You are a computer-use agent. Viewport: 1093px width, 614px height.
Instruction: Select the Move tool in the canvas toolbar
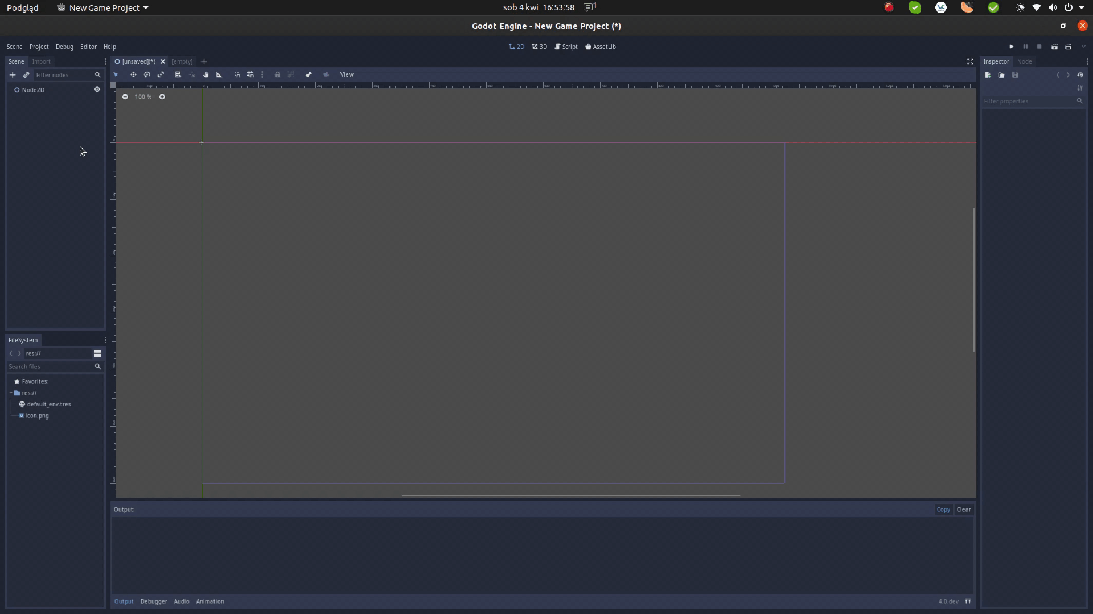(133, 74)
